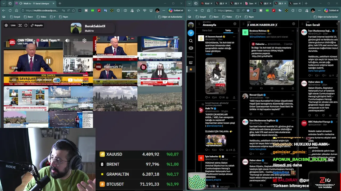The image size is (341, 191).
Task: Pause the Habertürk pink-jacket reporter video
Action: pyautogui.click(x=159, y=72)
